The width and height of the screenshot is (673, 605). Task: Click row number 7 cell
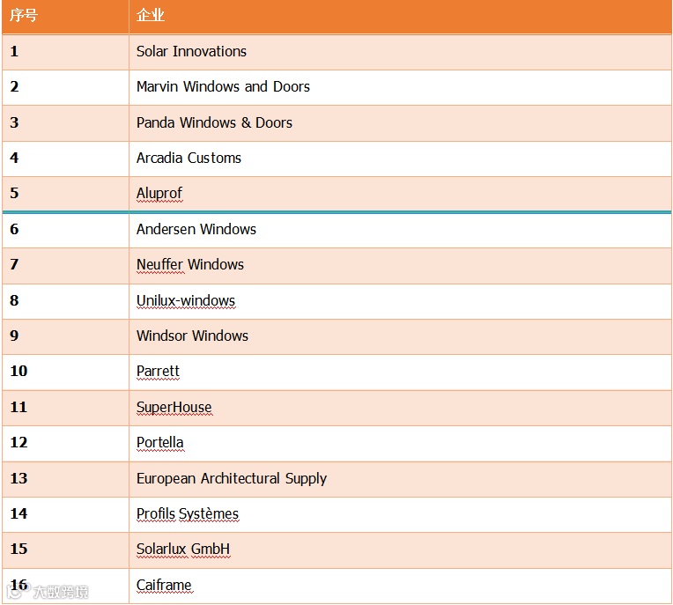coord(65,266)
